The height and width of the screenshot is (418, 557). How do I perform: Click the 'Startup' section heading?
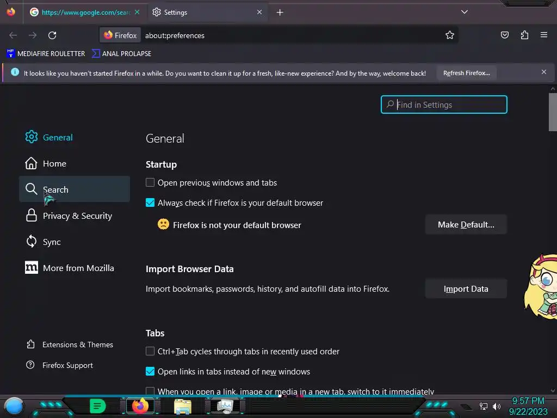click(x=161, y=164)
